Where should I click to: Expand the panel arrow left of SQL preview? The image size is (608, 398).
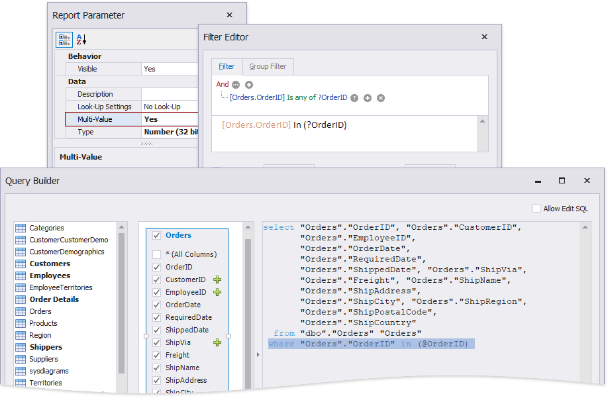[x=258, y=355]
